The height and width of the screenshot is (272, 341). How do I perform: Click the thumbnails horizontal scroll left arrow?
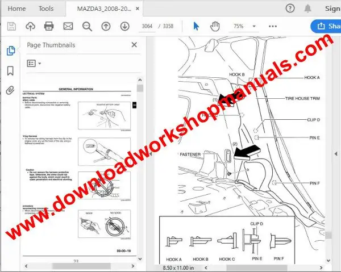click(26, 266)
